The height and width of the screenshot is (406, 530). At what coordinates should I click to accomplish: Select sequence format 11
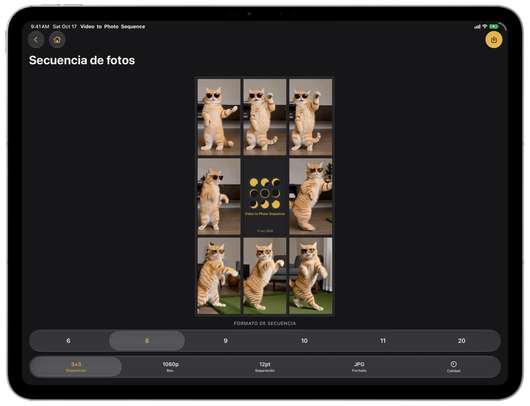[383, 341]
